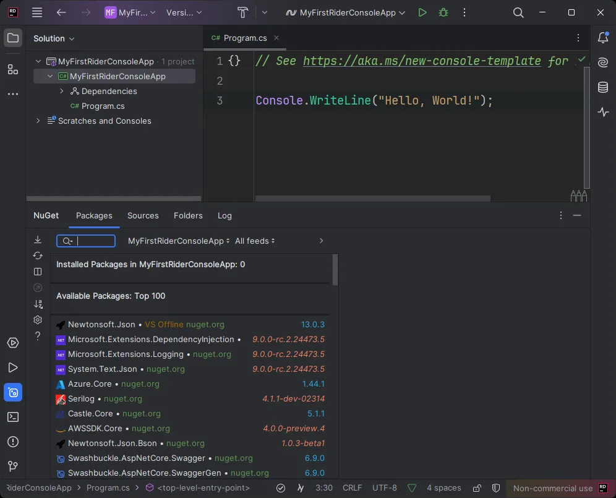616x498 pixels.
Task: Select Program.cs in the Solution tree
Action: point(103,106)
